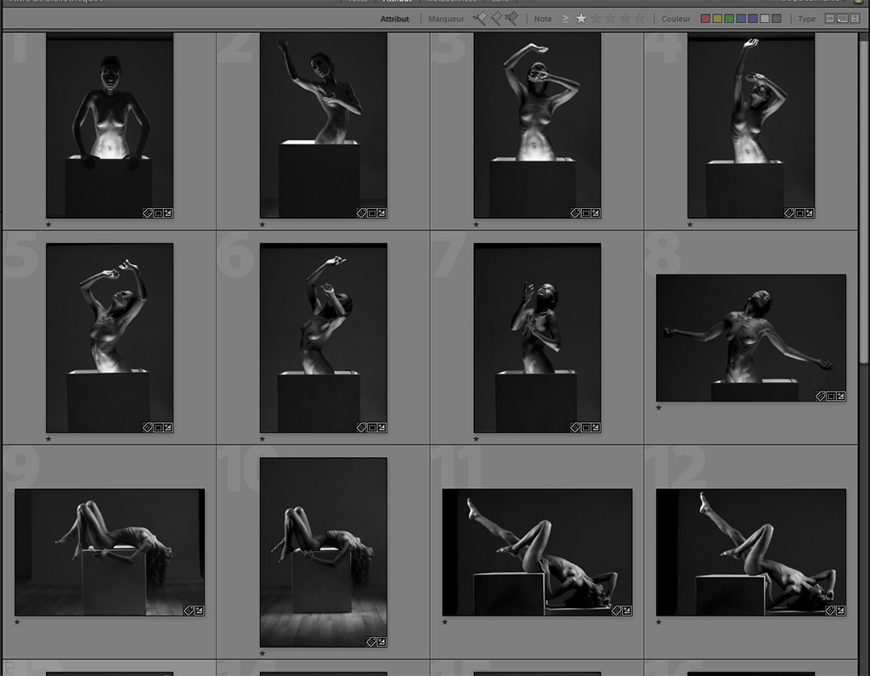Open crop badge on photo 3
This screenshot has width=870, height=676.
[586, 213]
